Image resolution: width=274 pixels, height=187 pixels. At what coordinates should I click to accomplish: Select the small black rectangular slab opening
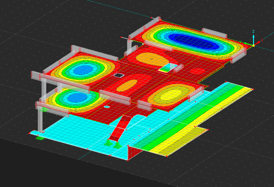118,75
